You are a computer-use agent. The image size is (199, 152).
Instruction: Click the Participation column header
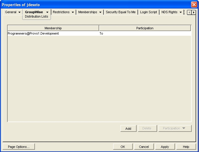[x=145, y=28]
